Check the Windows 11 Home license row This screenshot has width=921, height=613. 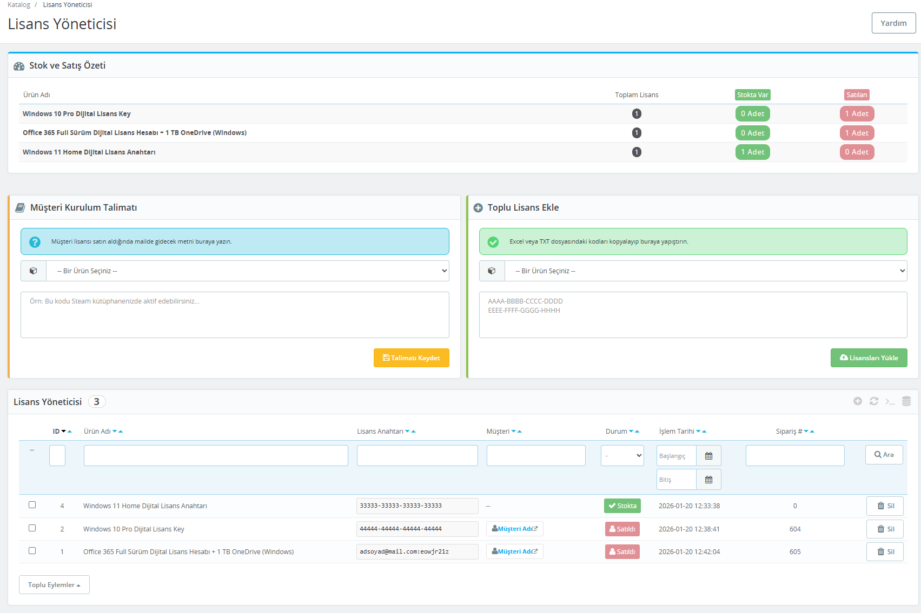(32, 505)
